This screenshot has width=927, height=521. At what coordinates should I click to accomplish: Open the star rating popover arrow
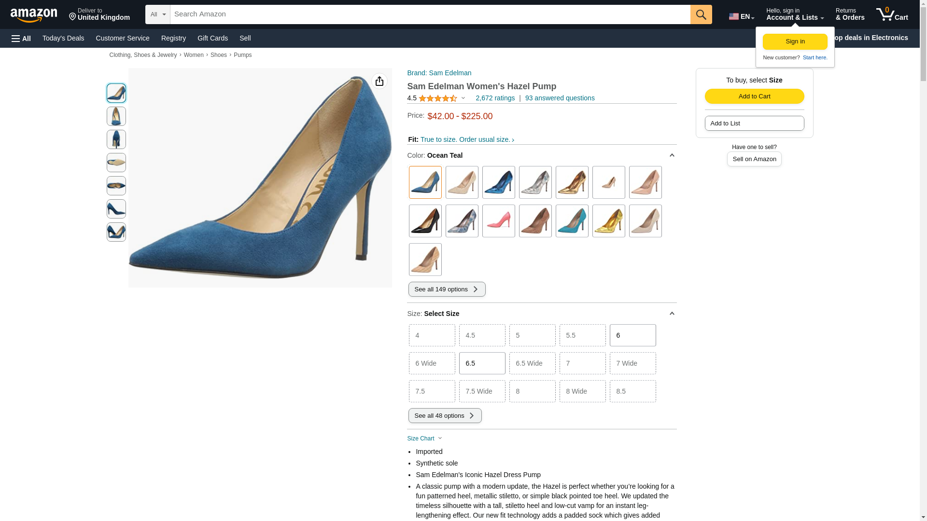pos(463,98)
